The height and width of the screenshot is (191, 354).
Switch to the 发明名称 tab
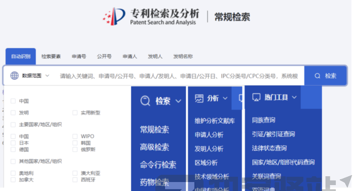[x=183, y=56]
